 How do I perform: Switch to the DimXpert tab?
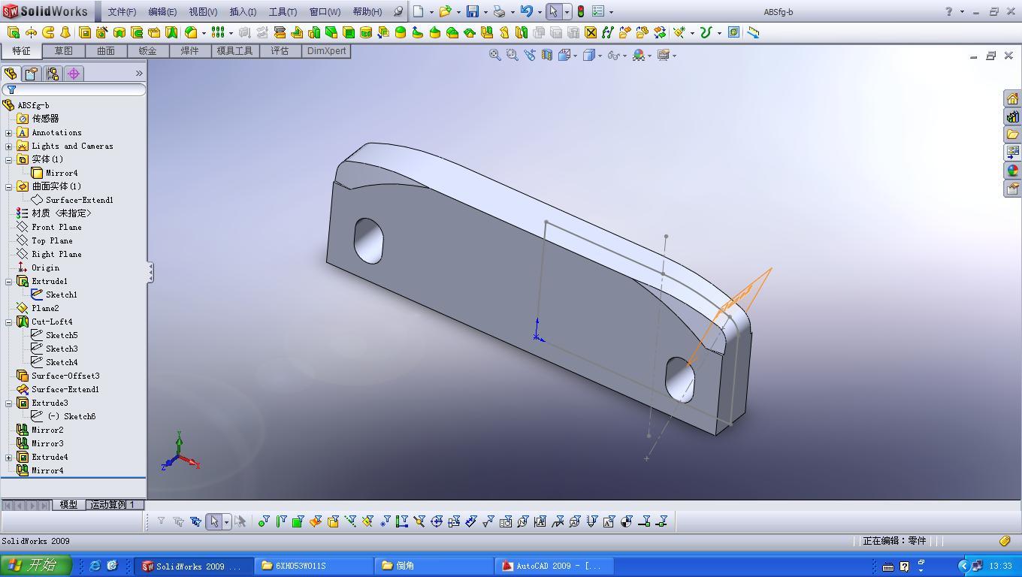327,51
